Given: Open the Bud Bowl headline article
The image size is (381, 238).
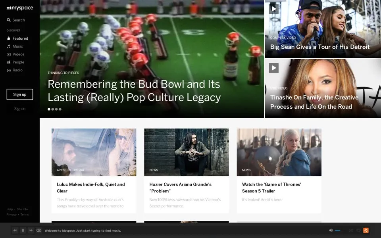Looking at the screenshot, I should click(134, 91).
